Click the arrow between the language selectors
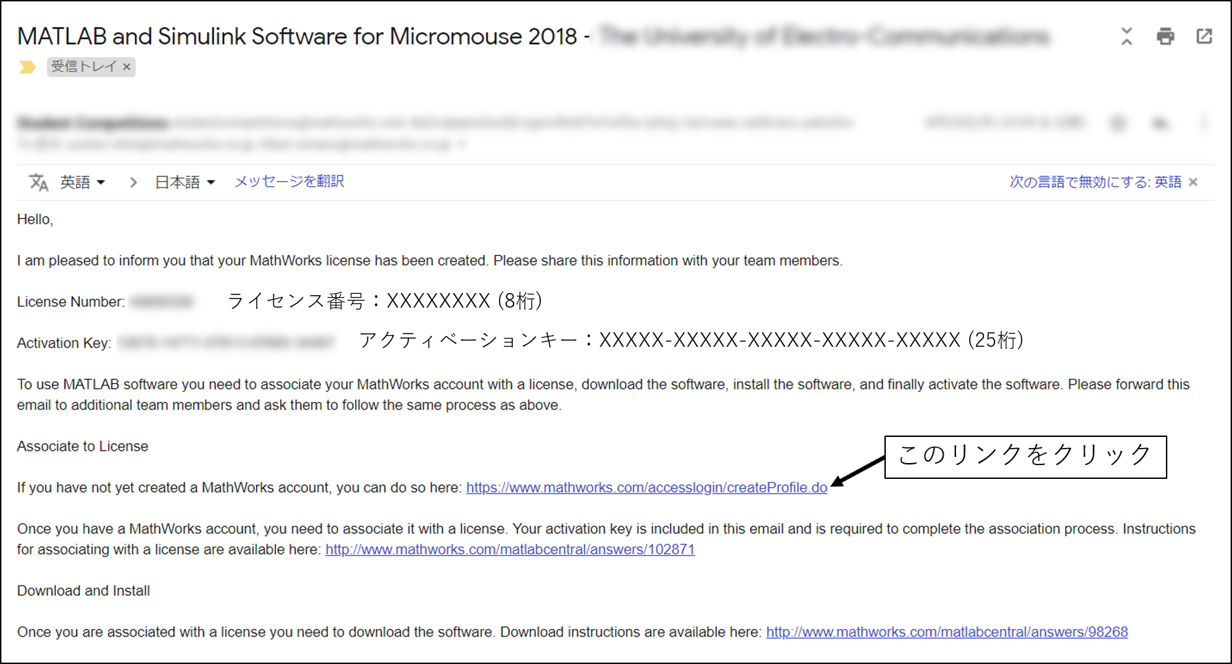The width and height of the screenshot is (1232, 664). click(x=134, y=182)
